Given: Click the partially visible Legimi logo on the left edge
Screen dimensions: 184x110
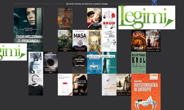Looking at the screenshot, I should [x=13, y=52].
